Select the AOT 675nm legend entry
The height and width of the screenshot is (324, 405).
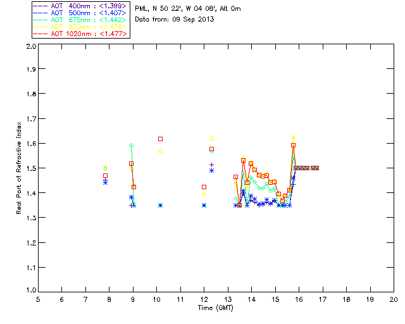pos(80,20)
